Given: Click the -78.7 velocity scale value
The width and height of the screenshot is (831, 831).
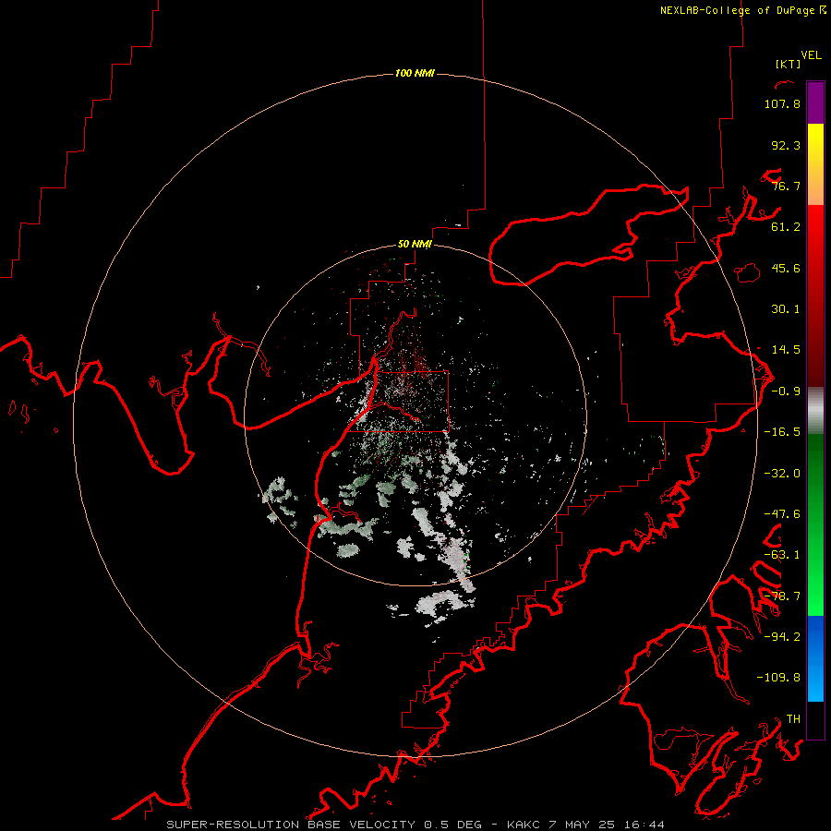Looking at the screenshot, I should [782, 596].
